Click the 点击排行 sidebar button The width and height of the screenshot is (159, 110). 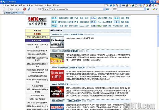click(x=37, y=34)
